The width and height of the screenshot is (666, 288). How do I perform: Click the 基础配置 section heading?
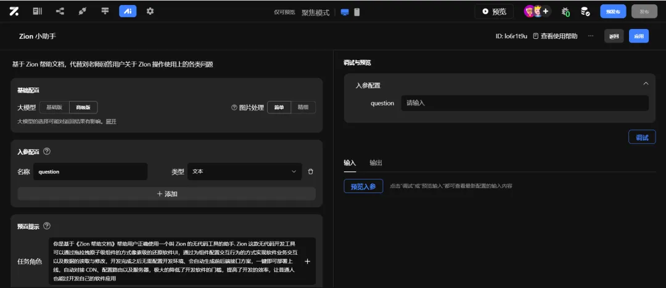(x=28, y=91)
